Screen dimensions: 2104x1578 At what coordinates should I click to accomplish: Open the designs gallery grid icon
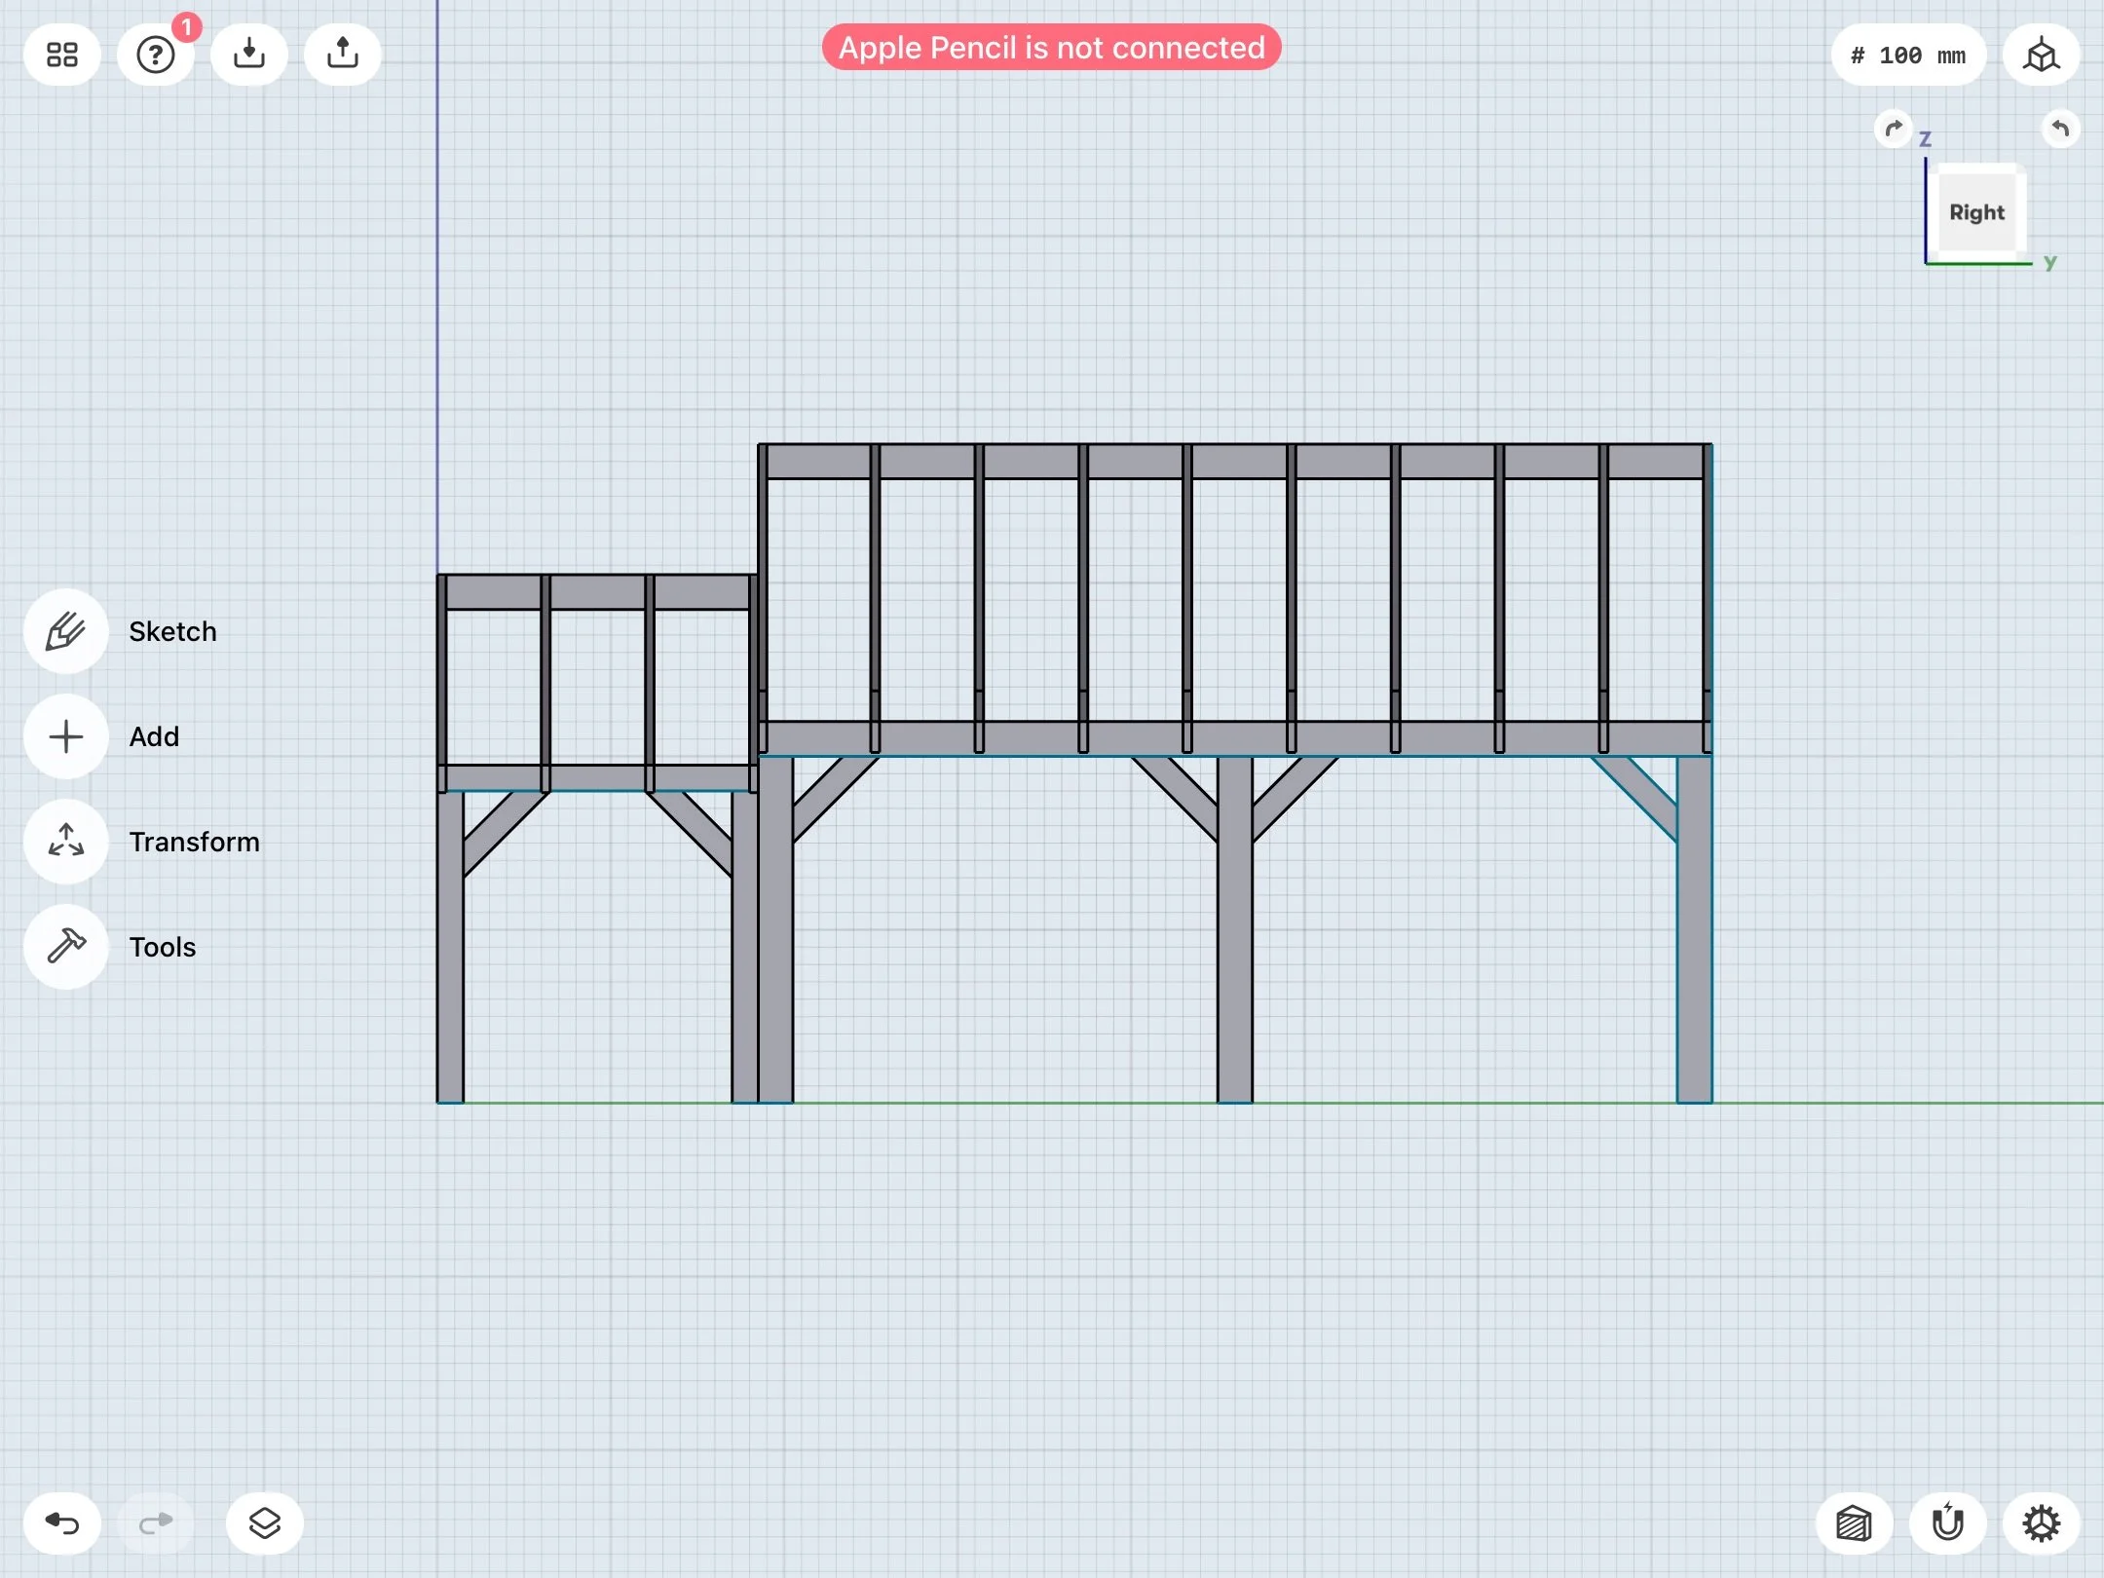click(x=62, y=55)
